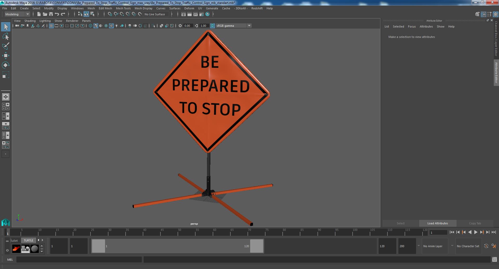
Task: Open the viewport Shading menu
Action: 30,21
